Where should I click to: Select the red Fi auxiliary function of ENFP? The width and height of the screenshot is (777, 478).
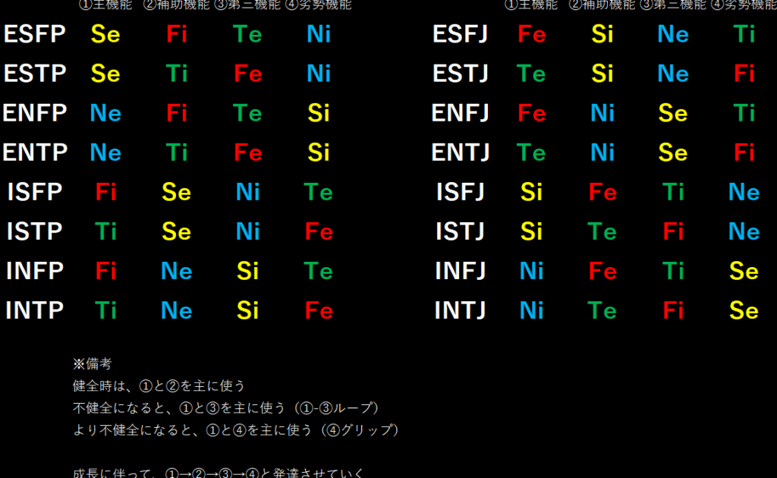coord(177,113)
